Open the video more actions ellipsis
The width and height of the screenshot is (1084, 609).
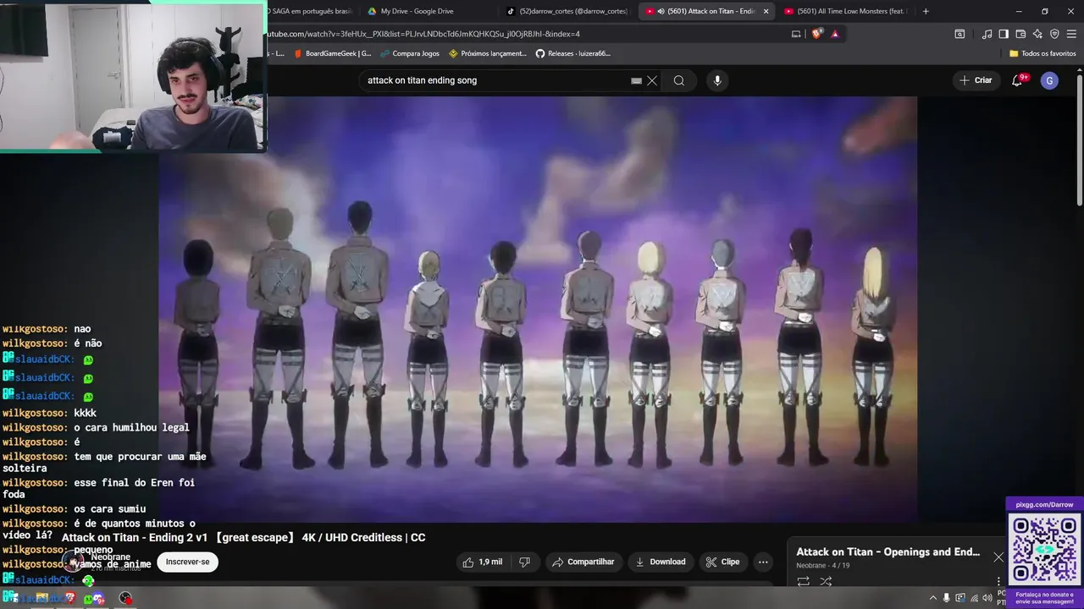coord(763,562)
